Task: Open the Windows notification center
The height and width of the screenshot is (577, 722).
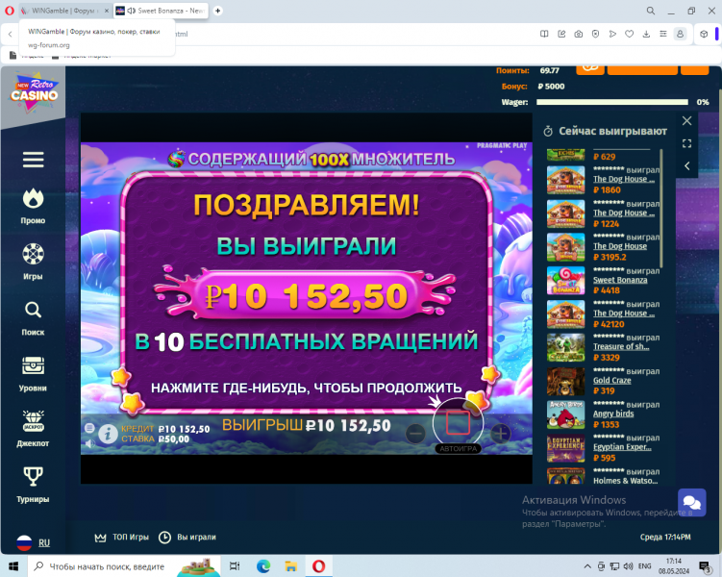Action: click(705, 566)
